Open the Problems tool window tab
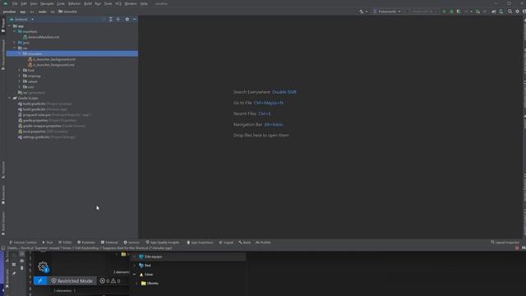 pos(86,243)
